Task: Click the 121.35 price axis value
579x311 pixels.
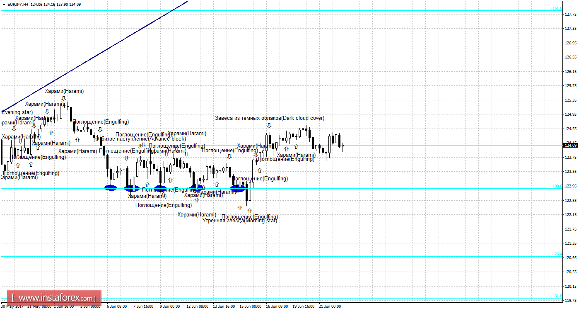Action: tap(571, 243)
